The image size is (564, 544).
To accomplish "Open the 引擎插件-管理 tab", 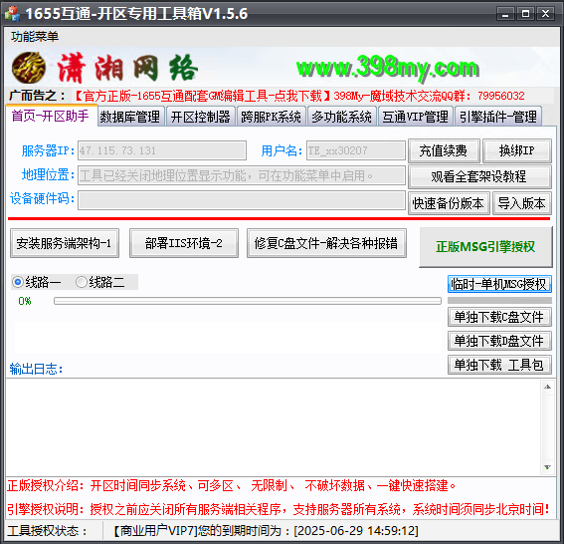I will [498, 117].
